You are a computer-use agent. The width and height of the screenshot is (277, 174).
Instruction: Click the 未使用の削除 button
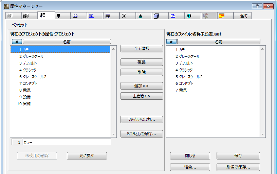37,156
